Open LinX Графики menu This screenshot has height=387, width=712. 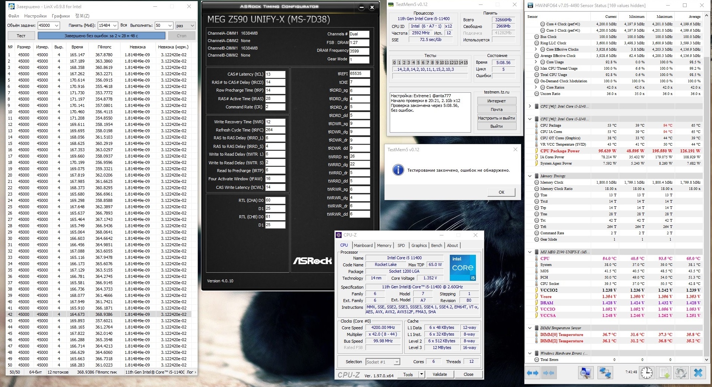pyautogui.click(x=61, y=16)
